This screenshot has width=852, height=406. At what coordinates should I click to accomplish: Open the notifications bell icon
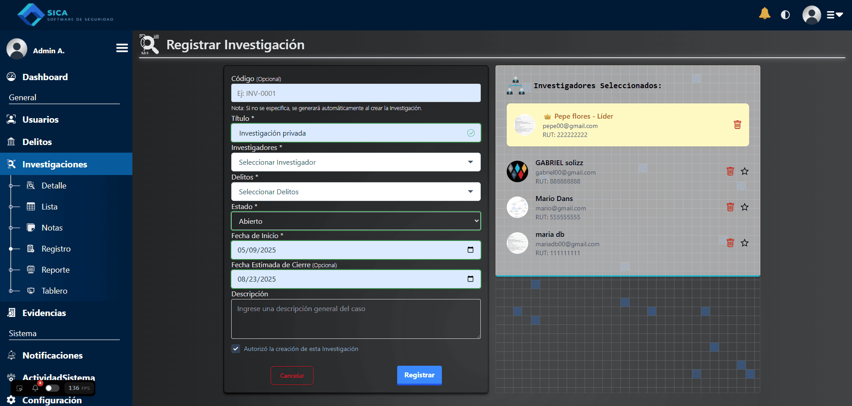(x=764, y=14)
